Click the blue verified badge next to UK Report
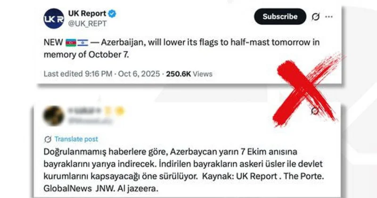This screenshot has width=377, height=198. (112, 14)
